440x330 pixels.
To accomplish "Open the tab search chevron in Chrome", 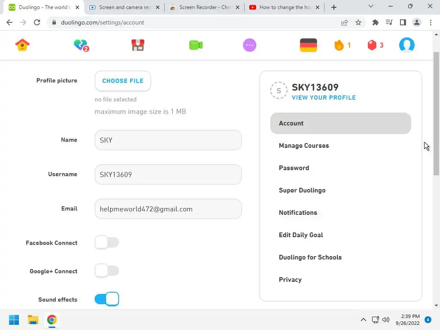I will pyautogui.click(x=371, y=6).
